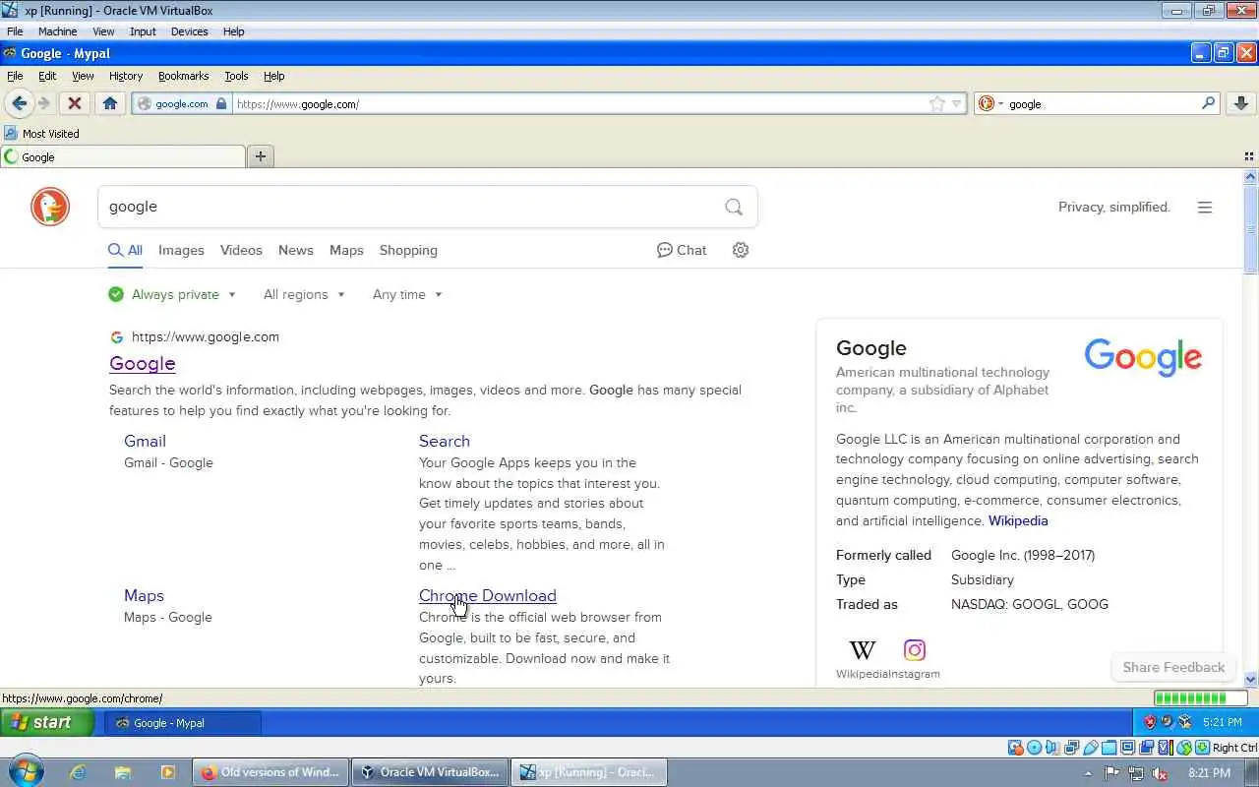Go back using the browser back arrow

click(19, 103)
